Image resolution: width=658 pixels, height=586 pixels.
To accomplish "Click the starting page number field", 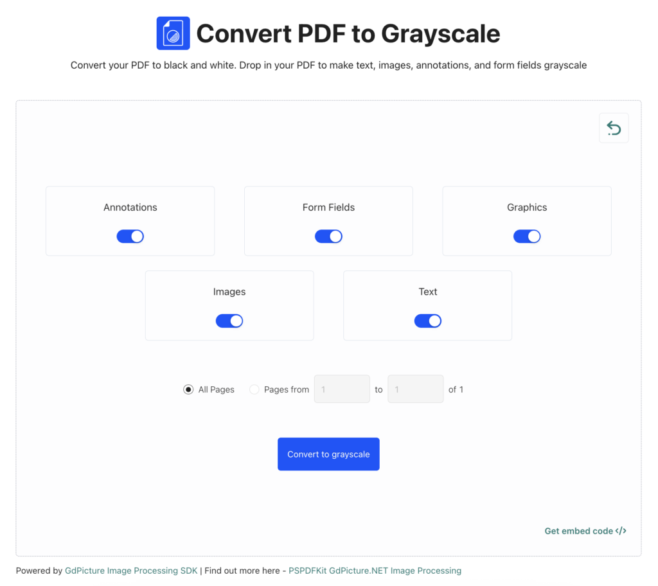I will pyautogui.click(x=342, y=389).
